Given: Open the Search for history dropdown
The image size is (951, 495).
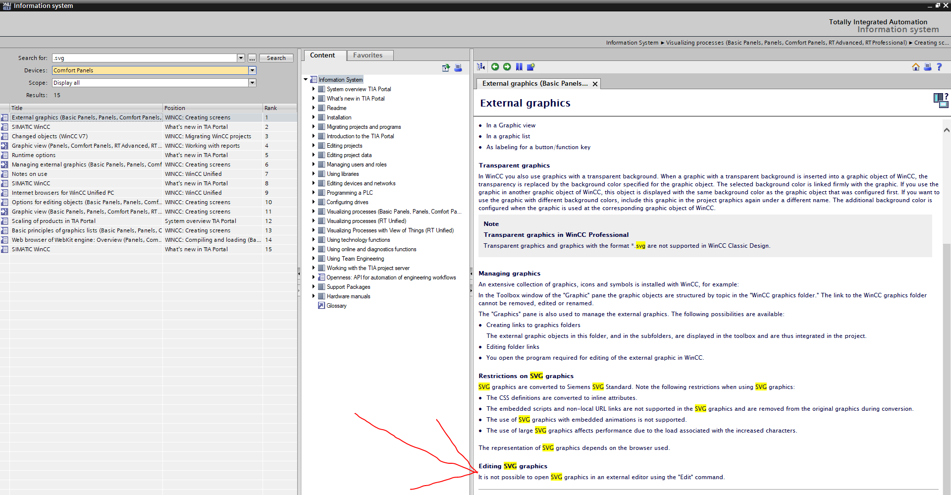Looking at the screenshot, I should [241, 58].
